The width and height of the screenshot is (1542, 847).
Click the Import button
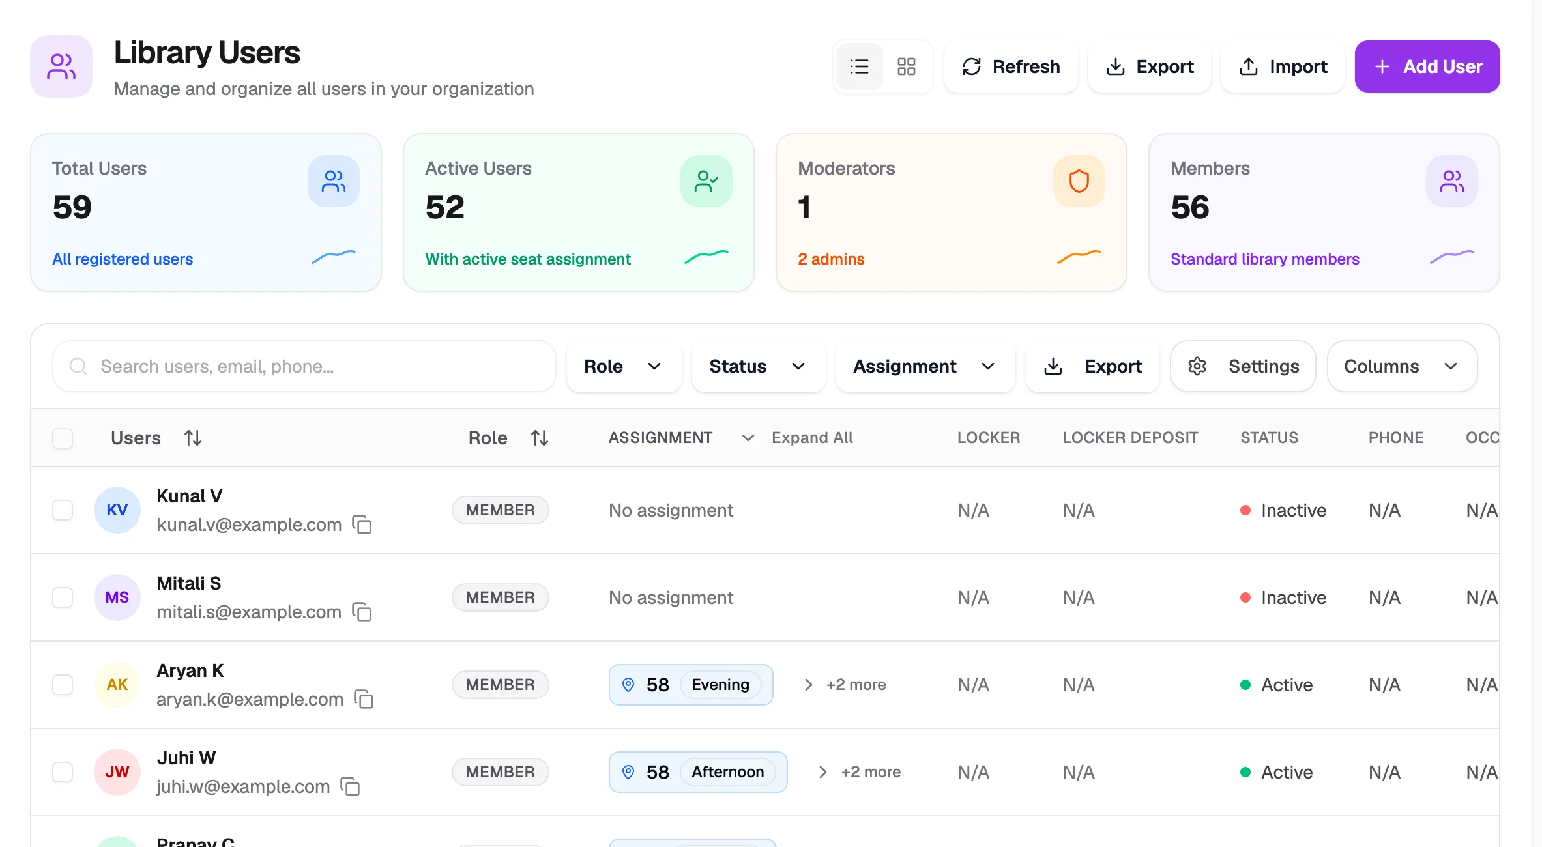pyautogui.click(x=1283, y=66)
